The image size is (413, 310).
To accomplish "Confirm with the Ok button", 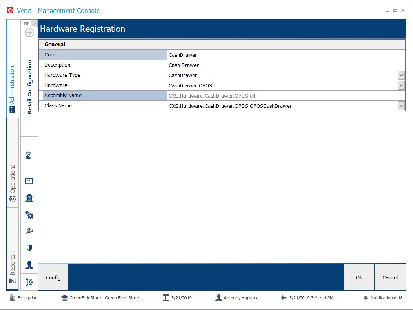I will coord(359,277).
